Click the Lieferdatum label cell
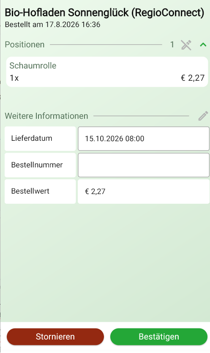 (x=40, y=139)
